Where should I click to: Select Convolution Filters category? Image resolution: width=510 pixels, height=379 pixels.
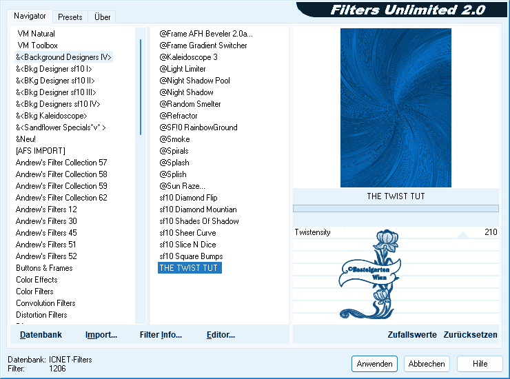coord(45,303)
